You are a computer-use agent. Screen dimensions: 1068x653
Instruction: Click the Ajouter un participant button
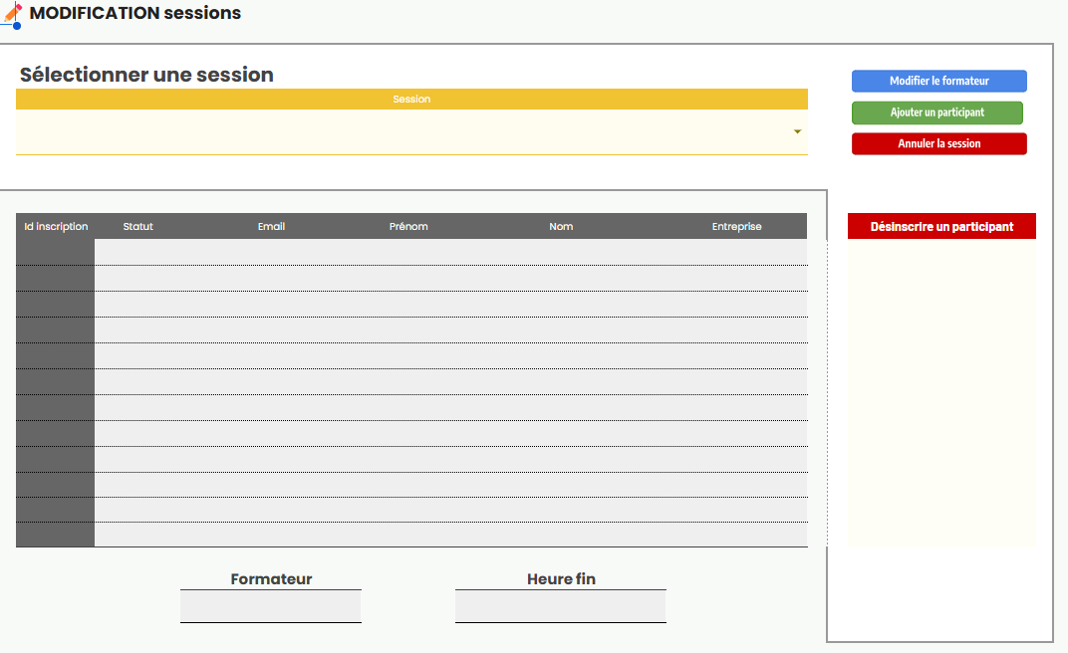[937, 112]
